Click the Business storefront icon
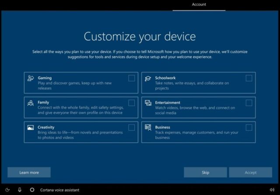280x195 pixels. 148,128
